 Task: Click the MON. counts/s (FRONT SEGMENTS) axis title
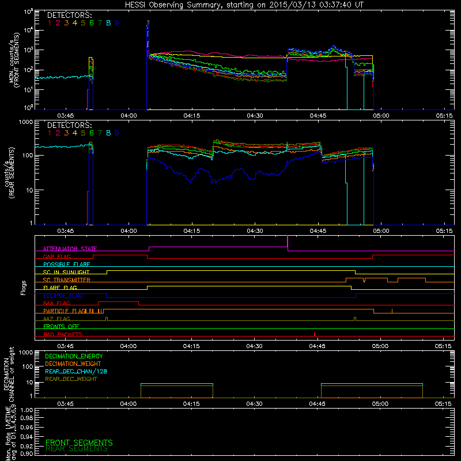(x=15, y=61)
